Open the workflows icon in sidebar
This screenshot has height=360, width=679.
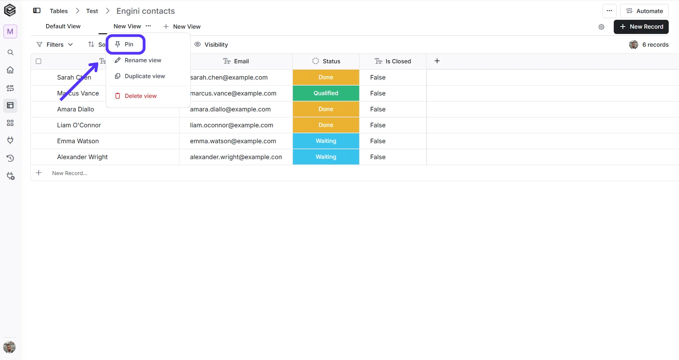pyautogui.click(x=10, y=88)
